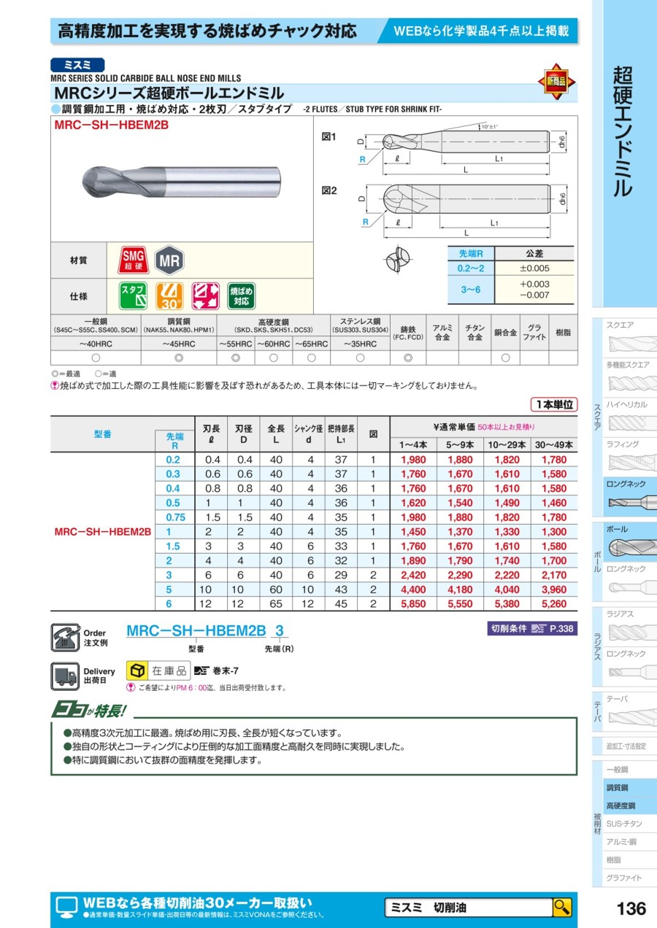Click the MR hexagon coating icon

(171, 260)
